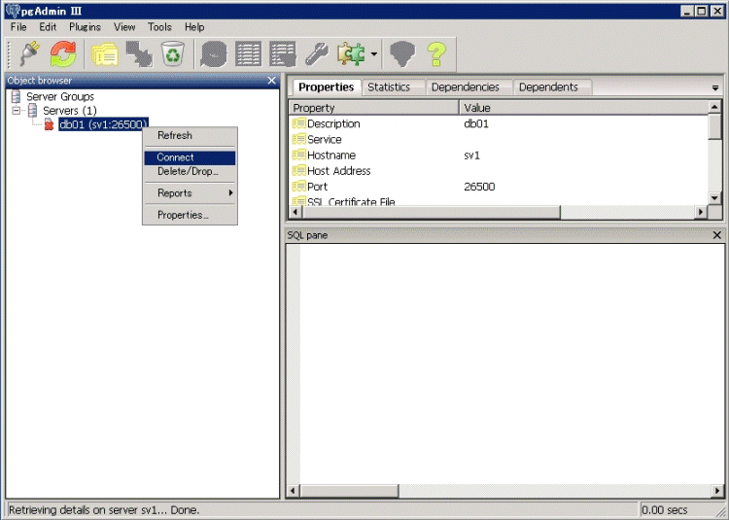
Task: Open the Plugins dropdown arrow
Action: [374, 54]
